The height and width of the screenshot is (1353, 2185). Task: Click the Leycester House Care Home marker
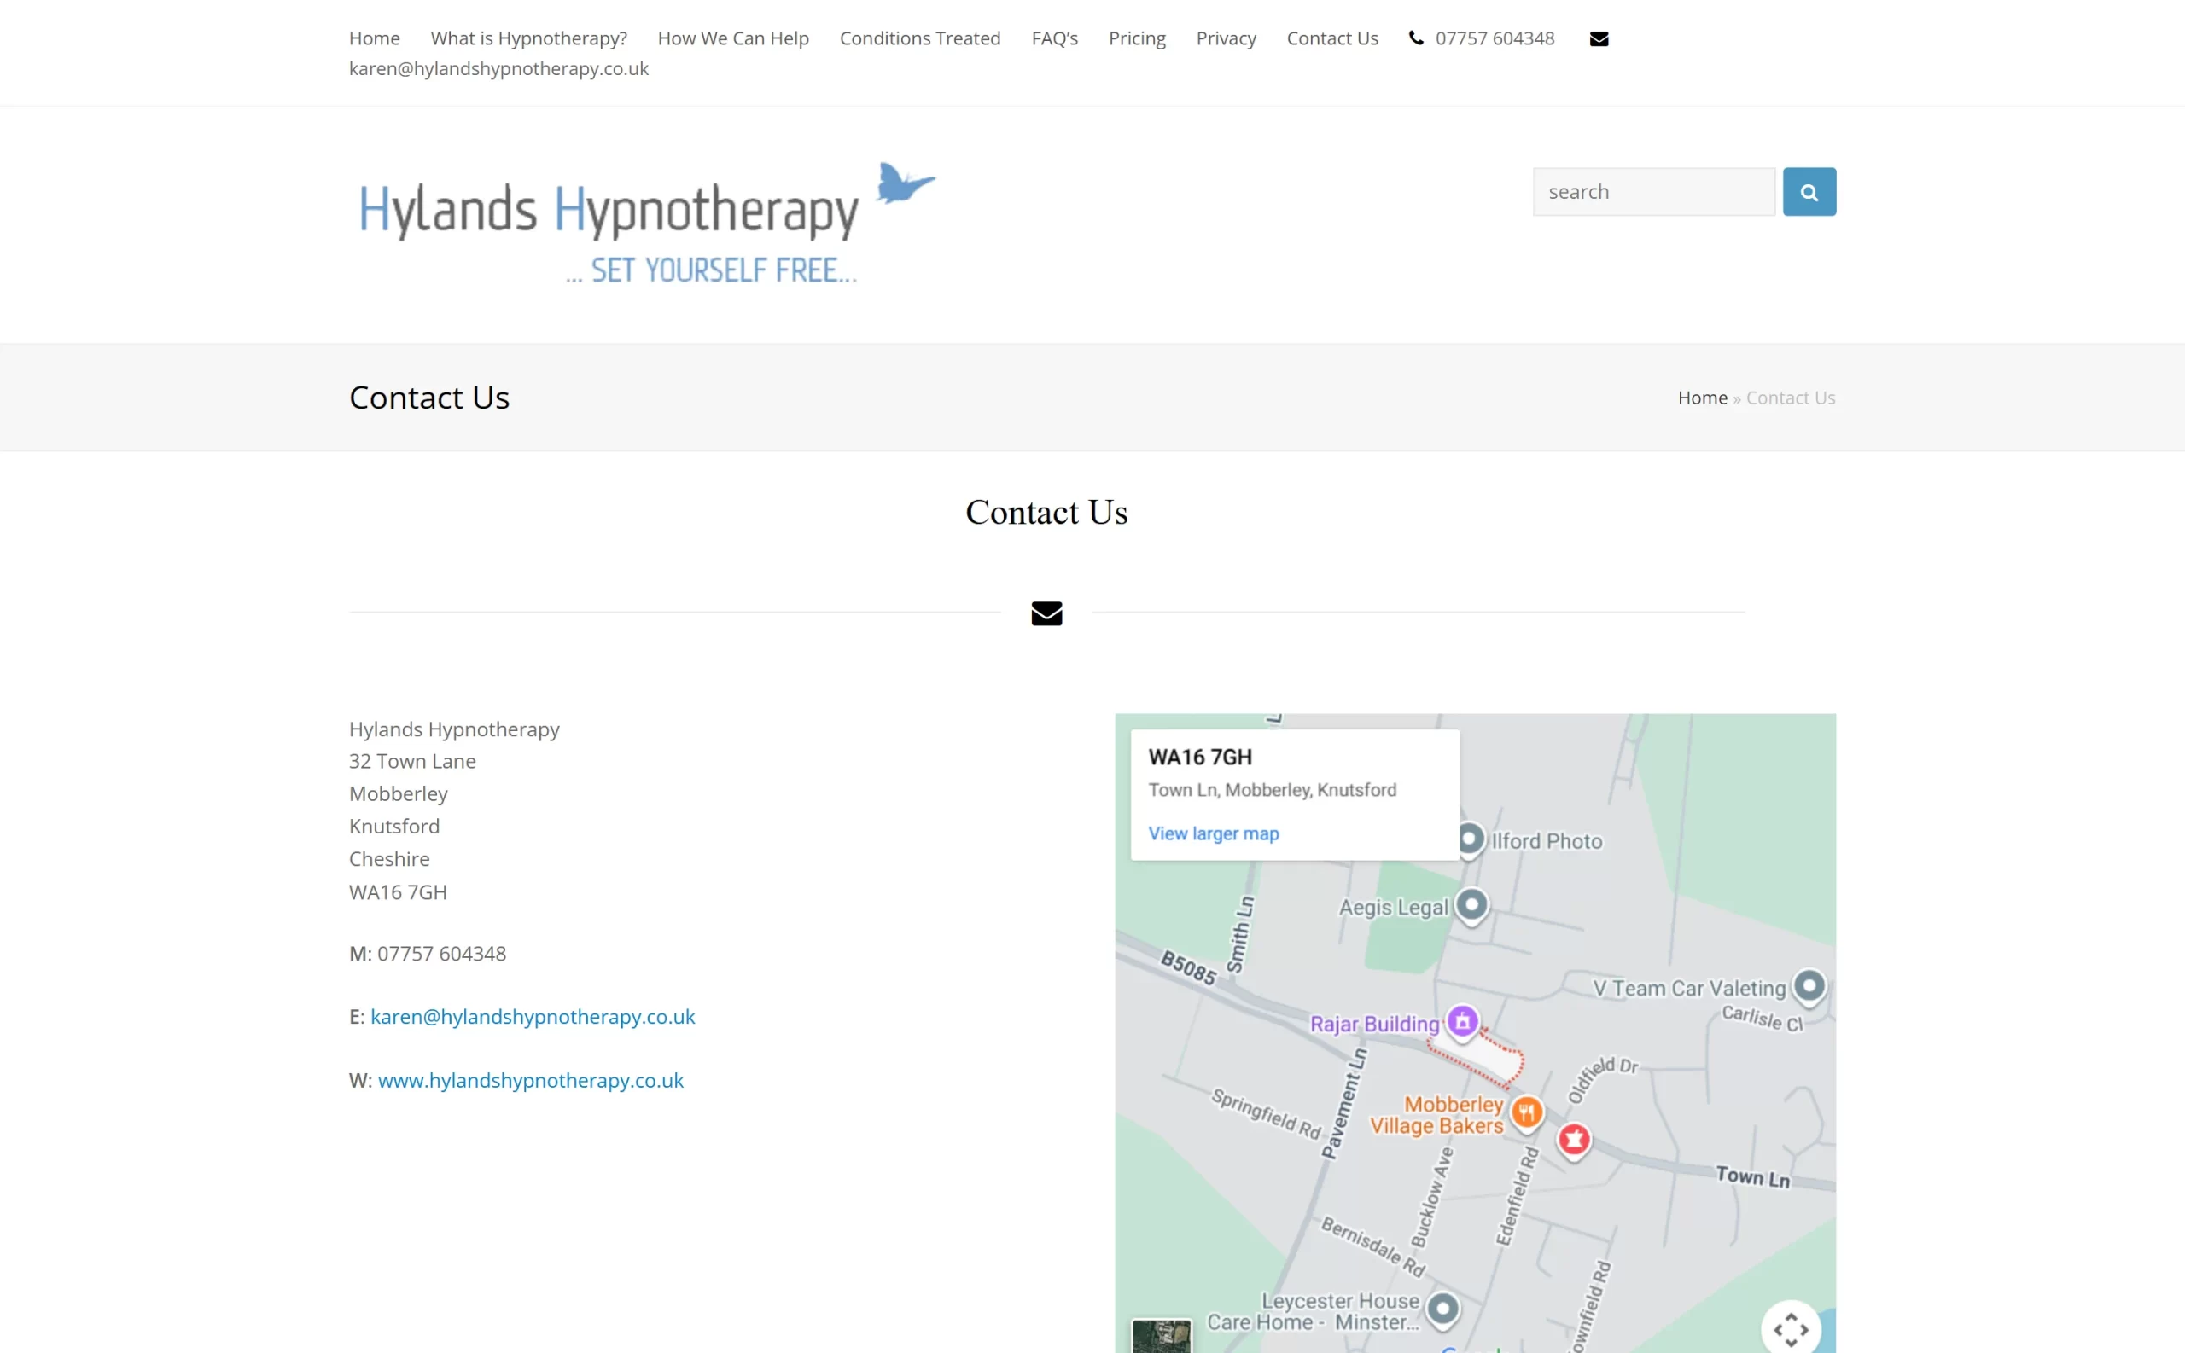pyautogui.click(x=1442, y=1309)
